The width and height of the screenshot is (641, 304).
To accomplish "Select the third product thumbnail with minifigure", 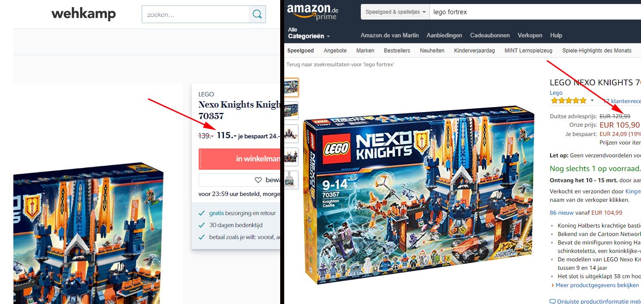I will click(291, 134).
